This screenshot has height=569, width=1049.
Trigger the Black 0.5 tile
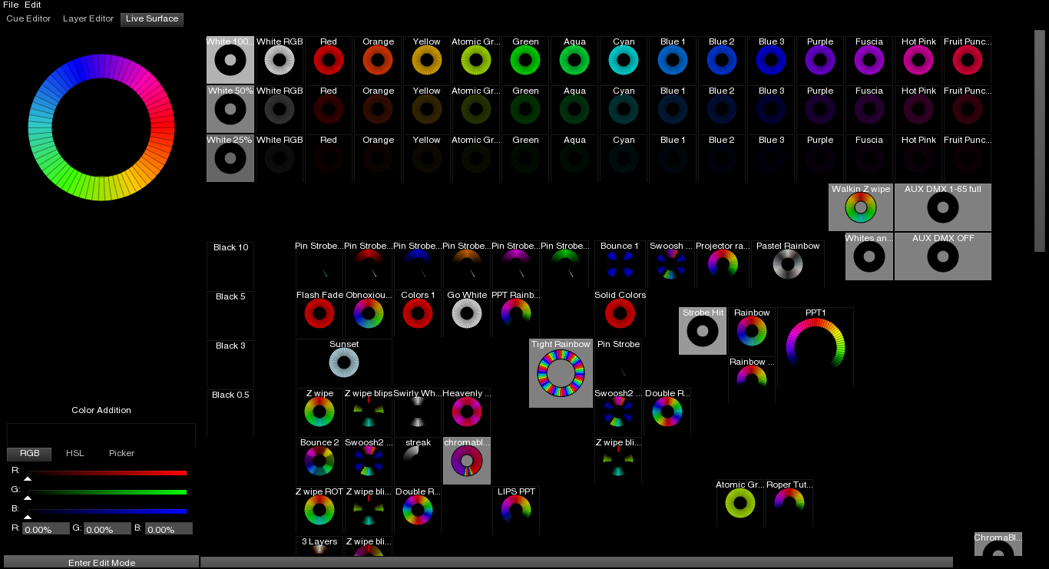click(x=230, y=413)
